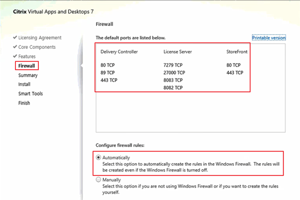The image size is (300, 200).
Task: Click 'The default ports are listed below' text
Action: [131, 38]
